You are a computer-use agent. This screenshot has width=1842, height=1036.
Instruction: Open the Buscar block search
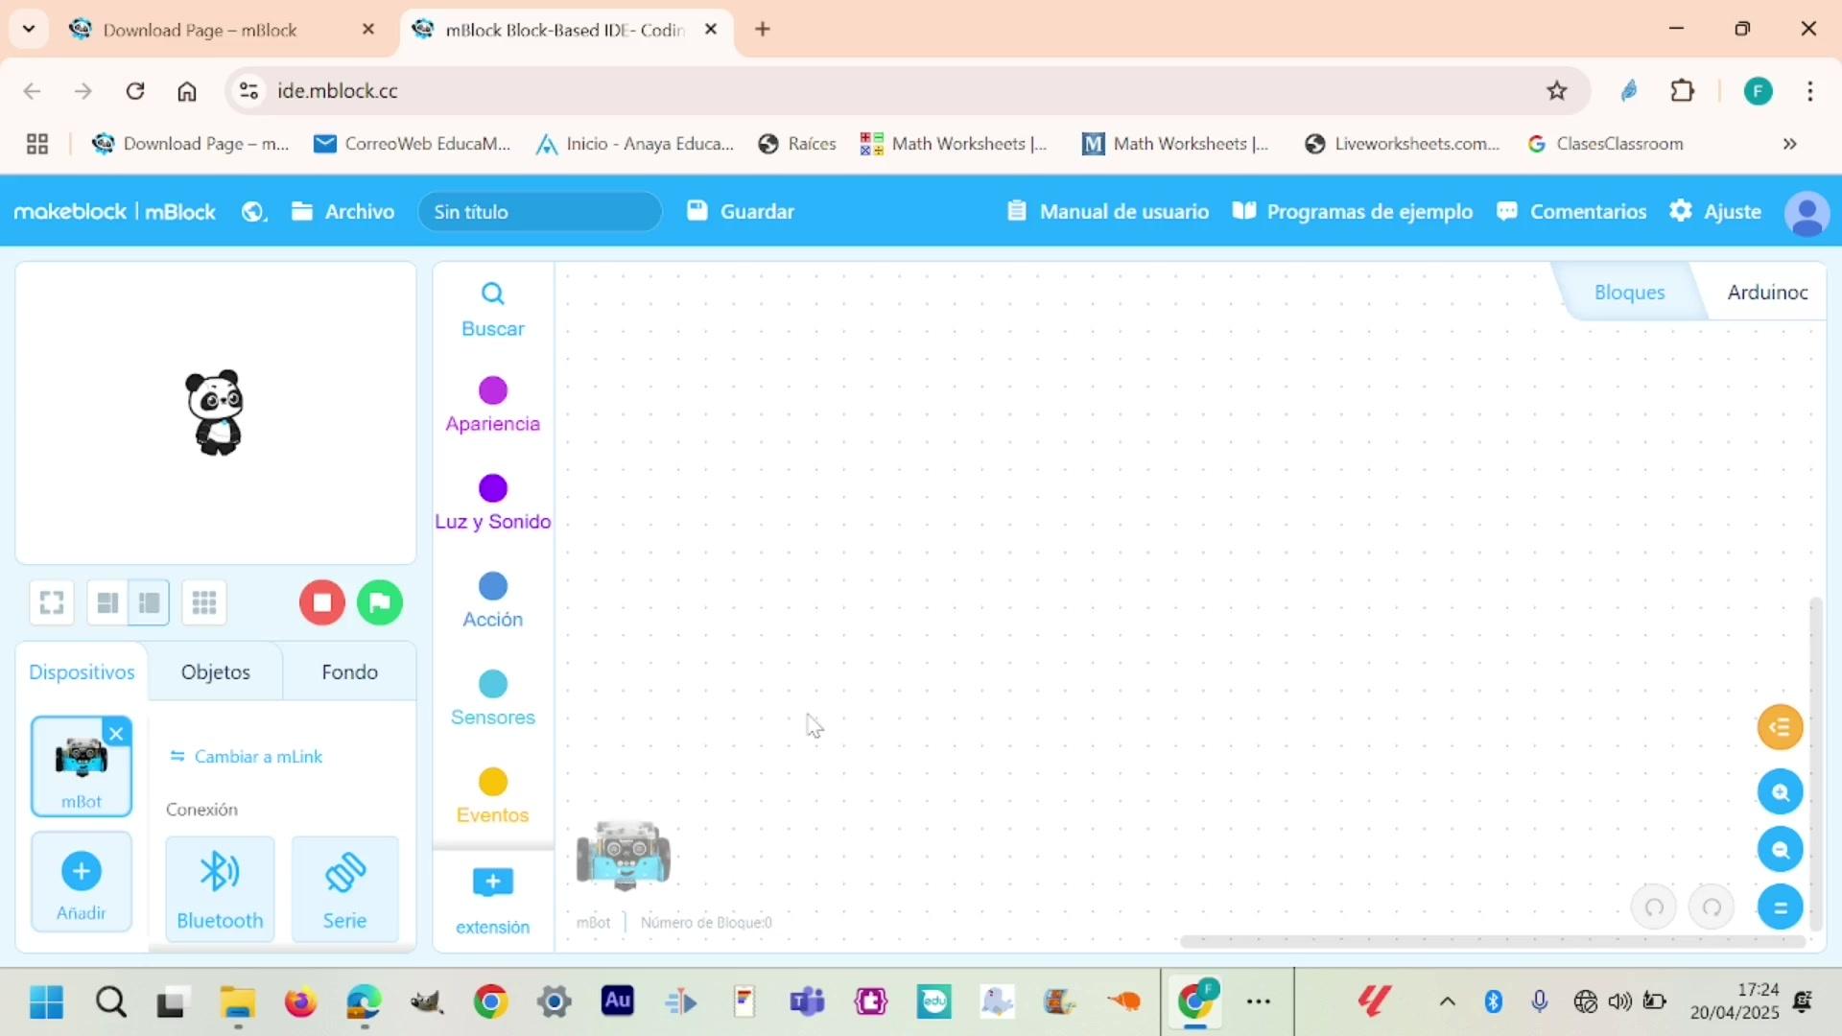492,309
